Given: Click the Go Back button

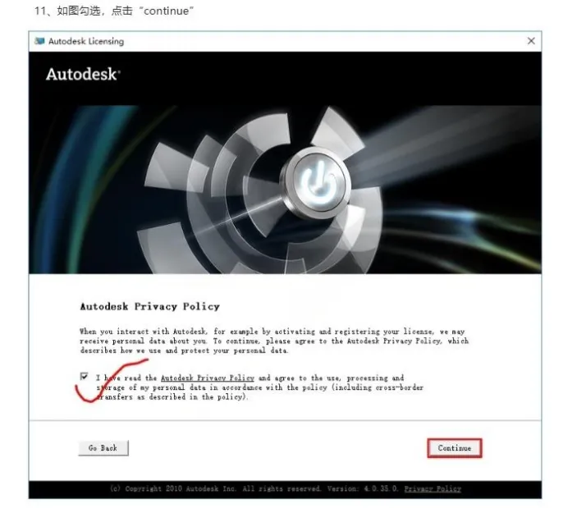Looking at the screenshot, I should pyautogui.click(x=103, y=448).
